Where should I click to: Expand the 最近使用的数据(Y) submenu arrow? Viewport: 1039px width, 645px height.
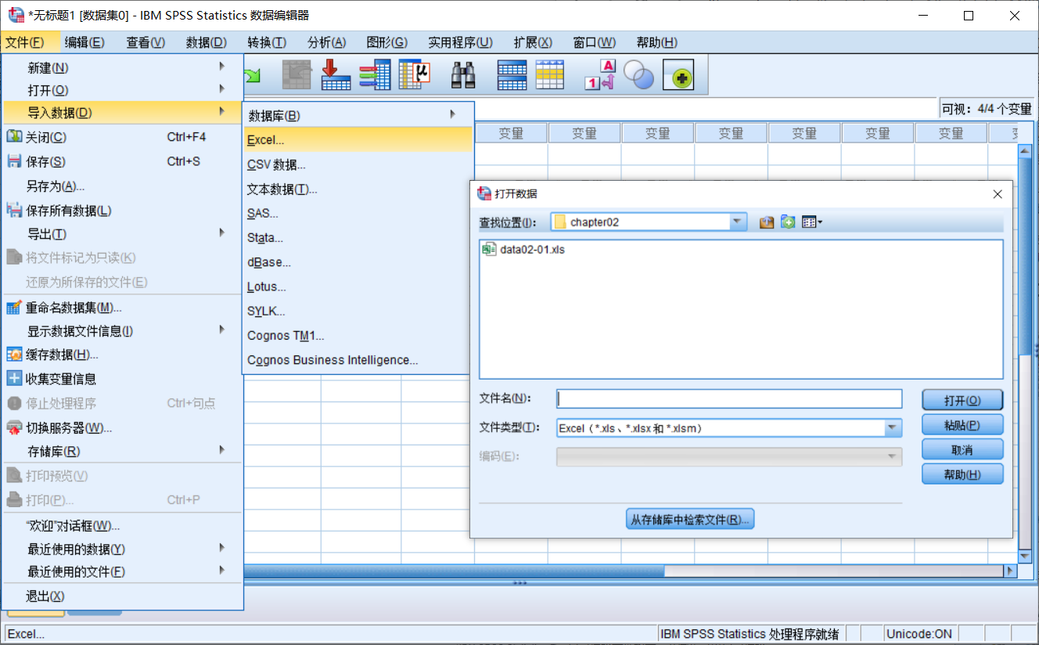(x=222, y=548)
